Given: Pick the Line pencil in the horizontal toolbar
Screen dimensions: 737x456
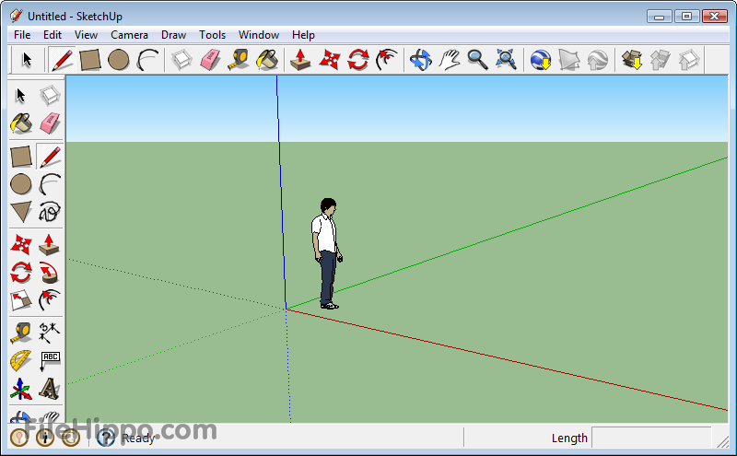Looking at the screenshot, I should tap(62, 60).
